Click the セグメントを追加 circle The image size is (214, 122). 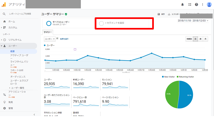(x=101, y=23)
